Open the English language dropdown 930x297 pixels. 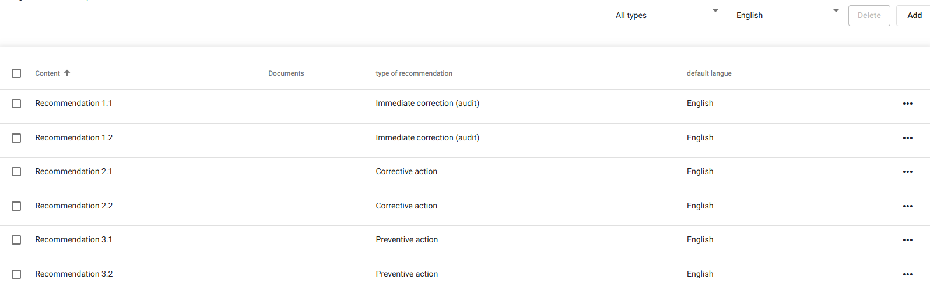[x=784, y=16]
